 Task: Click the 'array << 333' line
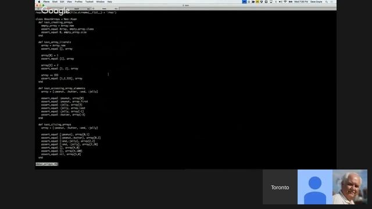[x=49, y=75]
